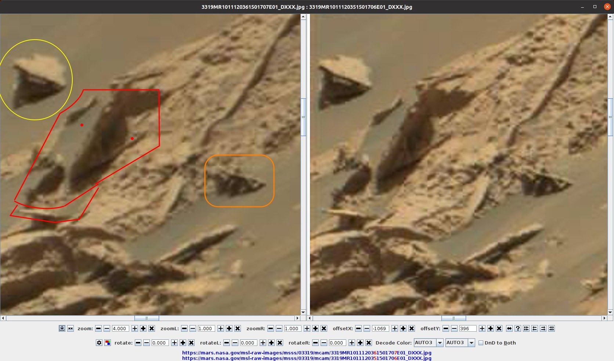Click the thick plus button for offsetY
Screen dimensions: 614x361
pyautogui.click(x=491, y=328)
